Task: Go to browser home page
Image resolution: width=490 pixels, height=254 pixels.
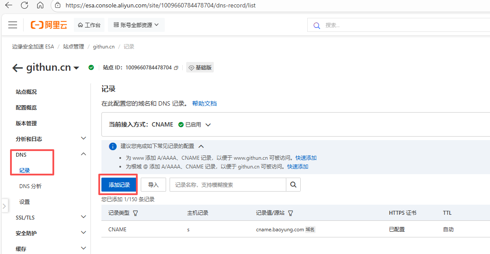Action: coord(40,6)
